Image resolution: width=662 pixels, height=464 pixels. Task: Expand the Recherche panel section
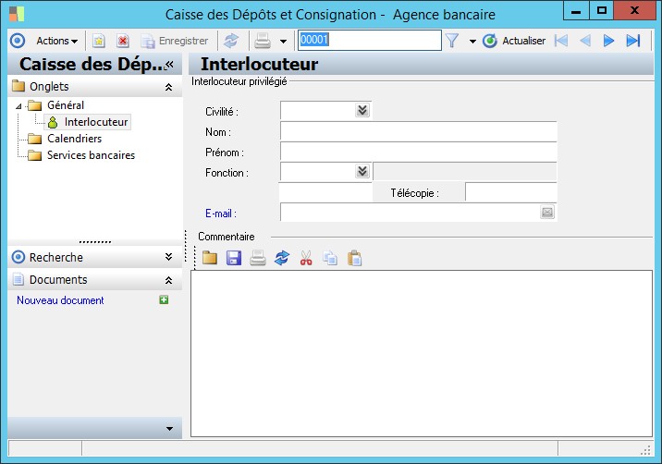point(168,257)
